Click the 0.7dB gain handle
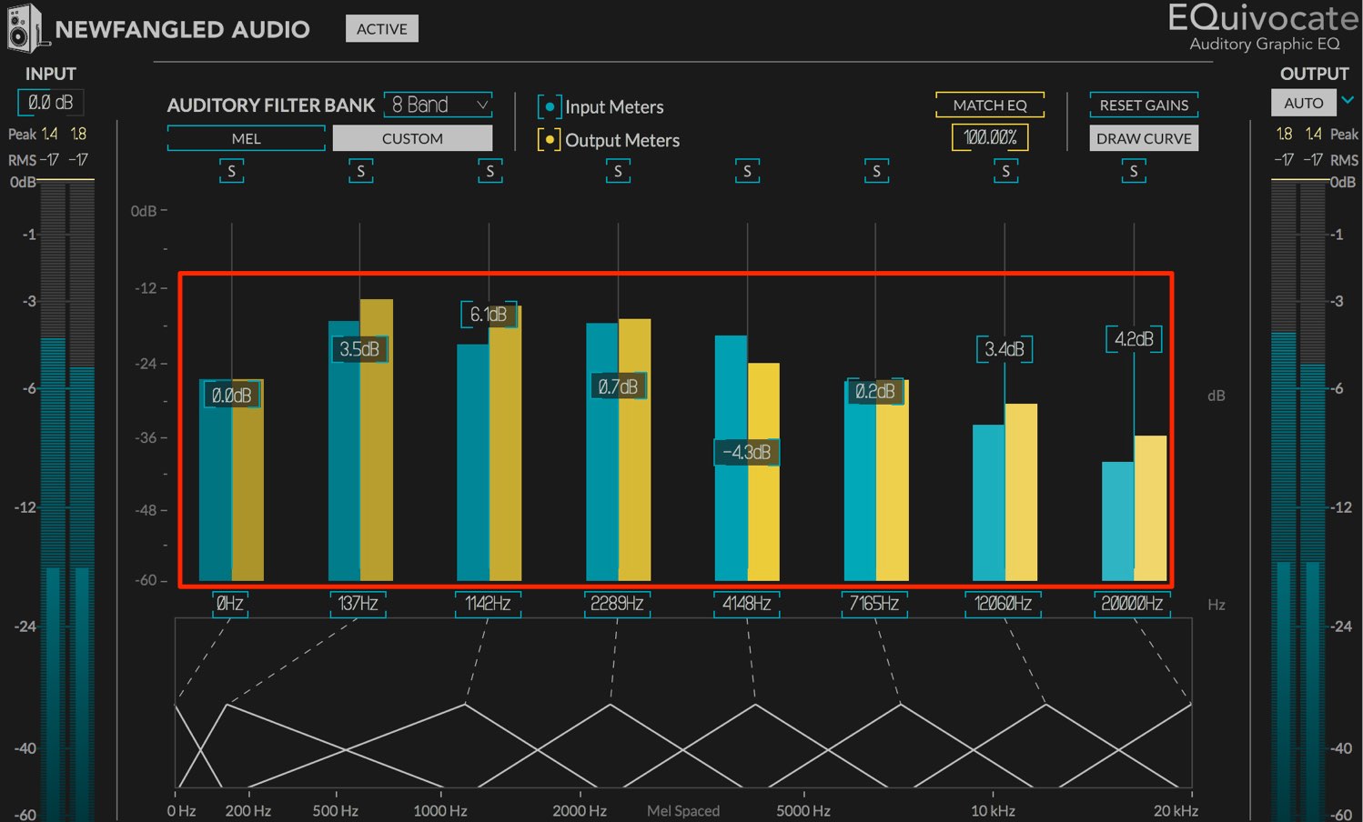 (x=618, y=386)
